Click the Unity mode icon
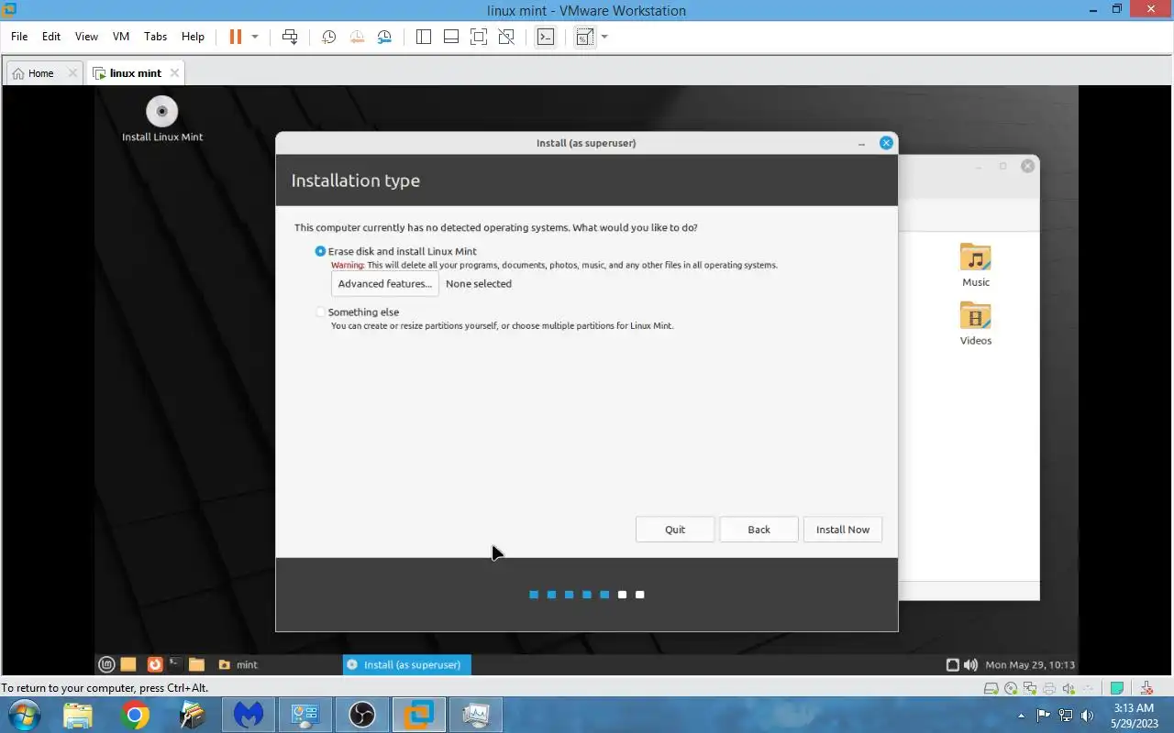This screenshot has height=733, width=1174. tap(506, 37)
